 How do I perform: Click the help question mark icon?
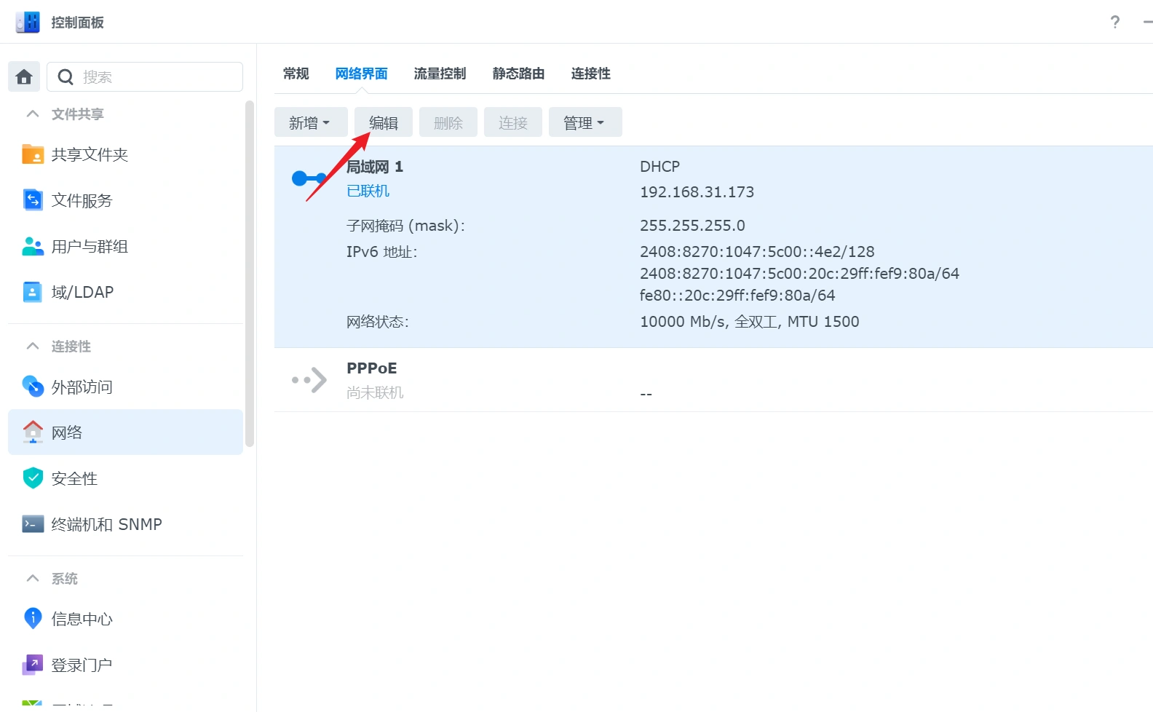click(1114, 22)
